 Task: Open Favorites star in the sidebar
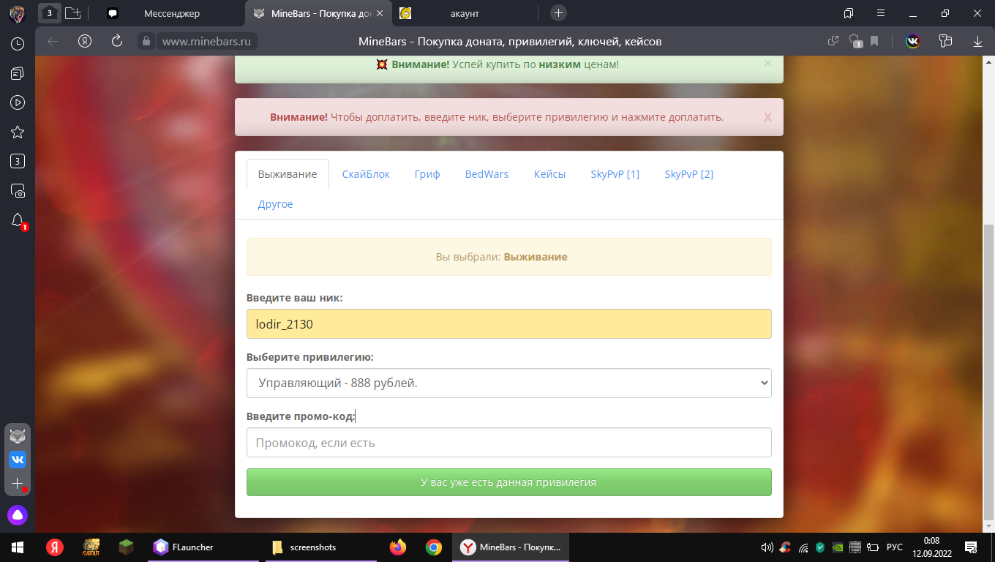pos(18,132)
